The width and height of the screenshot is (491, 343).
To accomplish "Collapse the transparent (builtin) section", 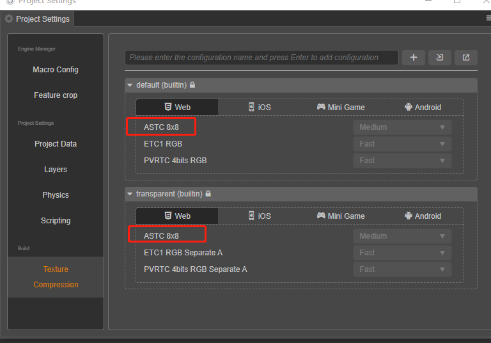I will (x=130, y=194).
